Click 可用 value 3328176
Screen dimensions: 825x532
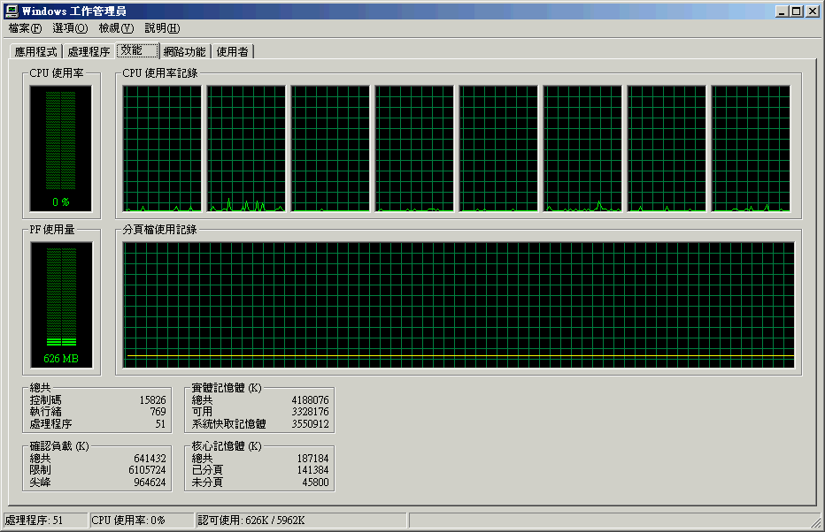pos(311,412)
